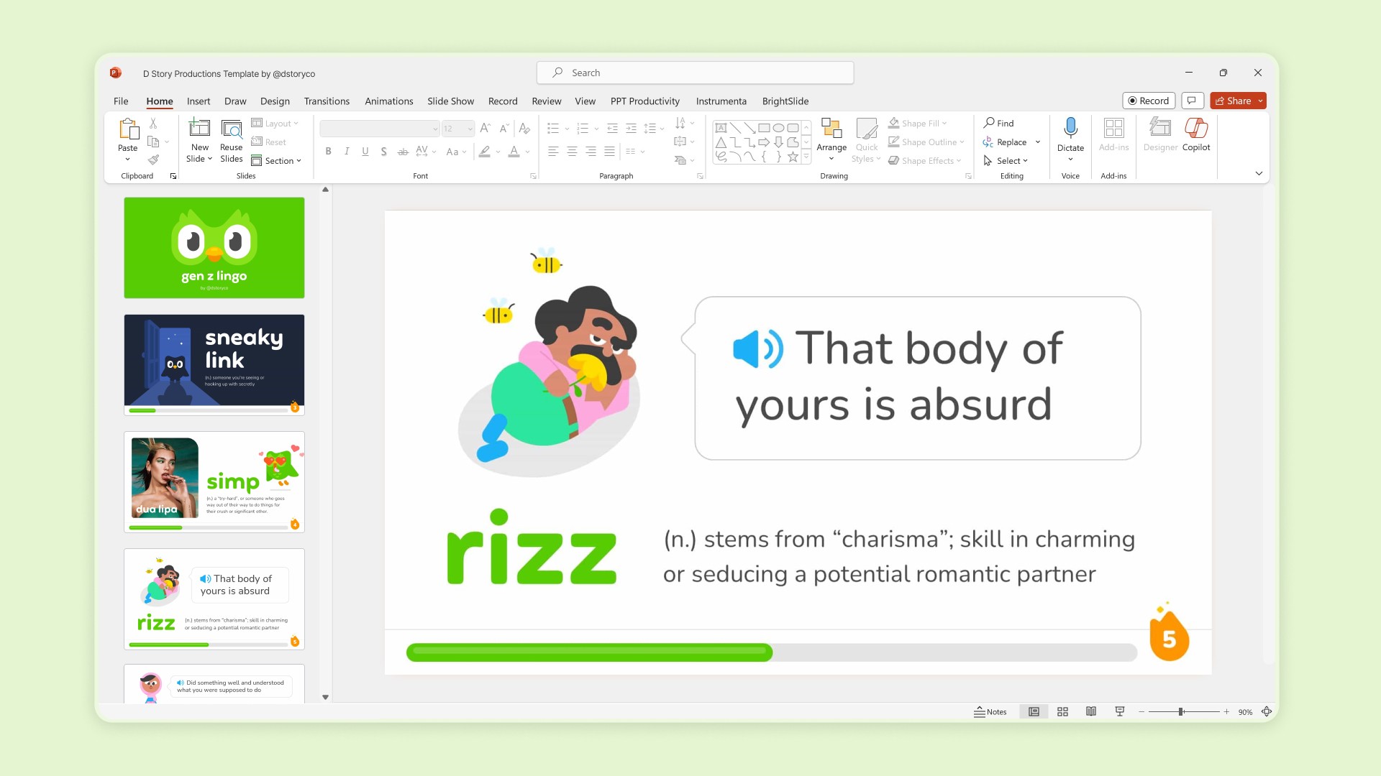Toggle Italic formatting
Viewport: 1381px width, 776px height.
click(x=347, y=151)
